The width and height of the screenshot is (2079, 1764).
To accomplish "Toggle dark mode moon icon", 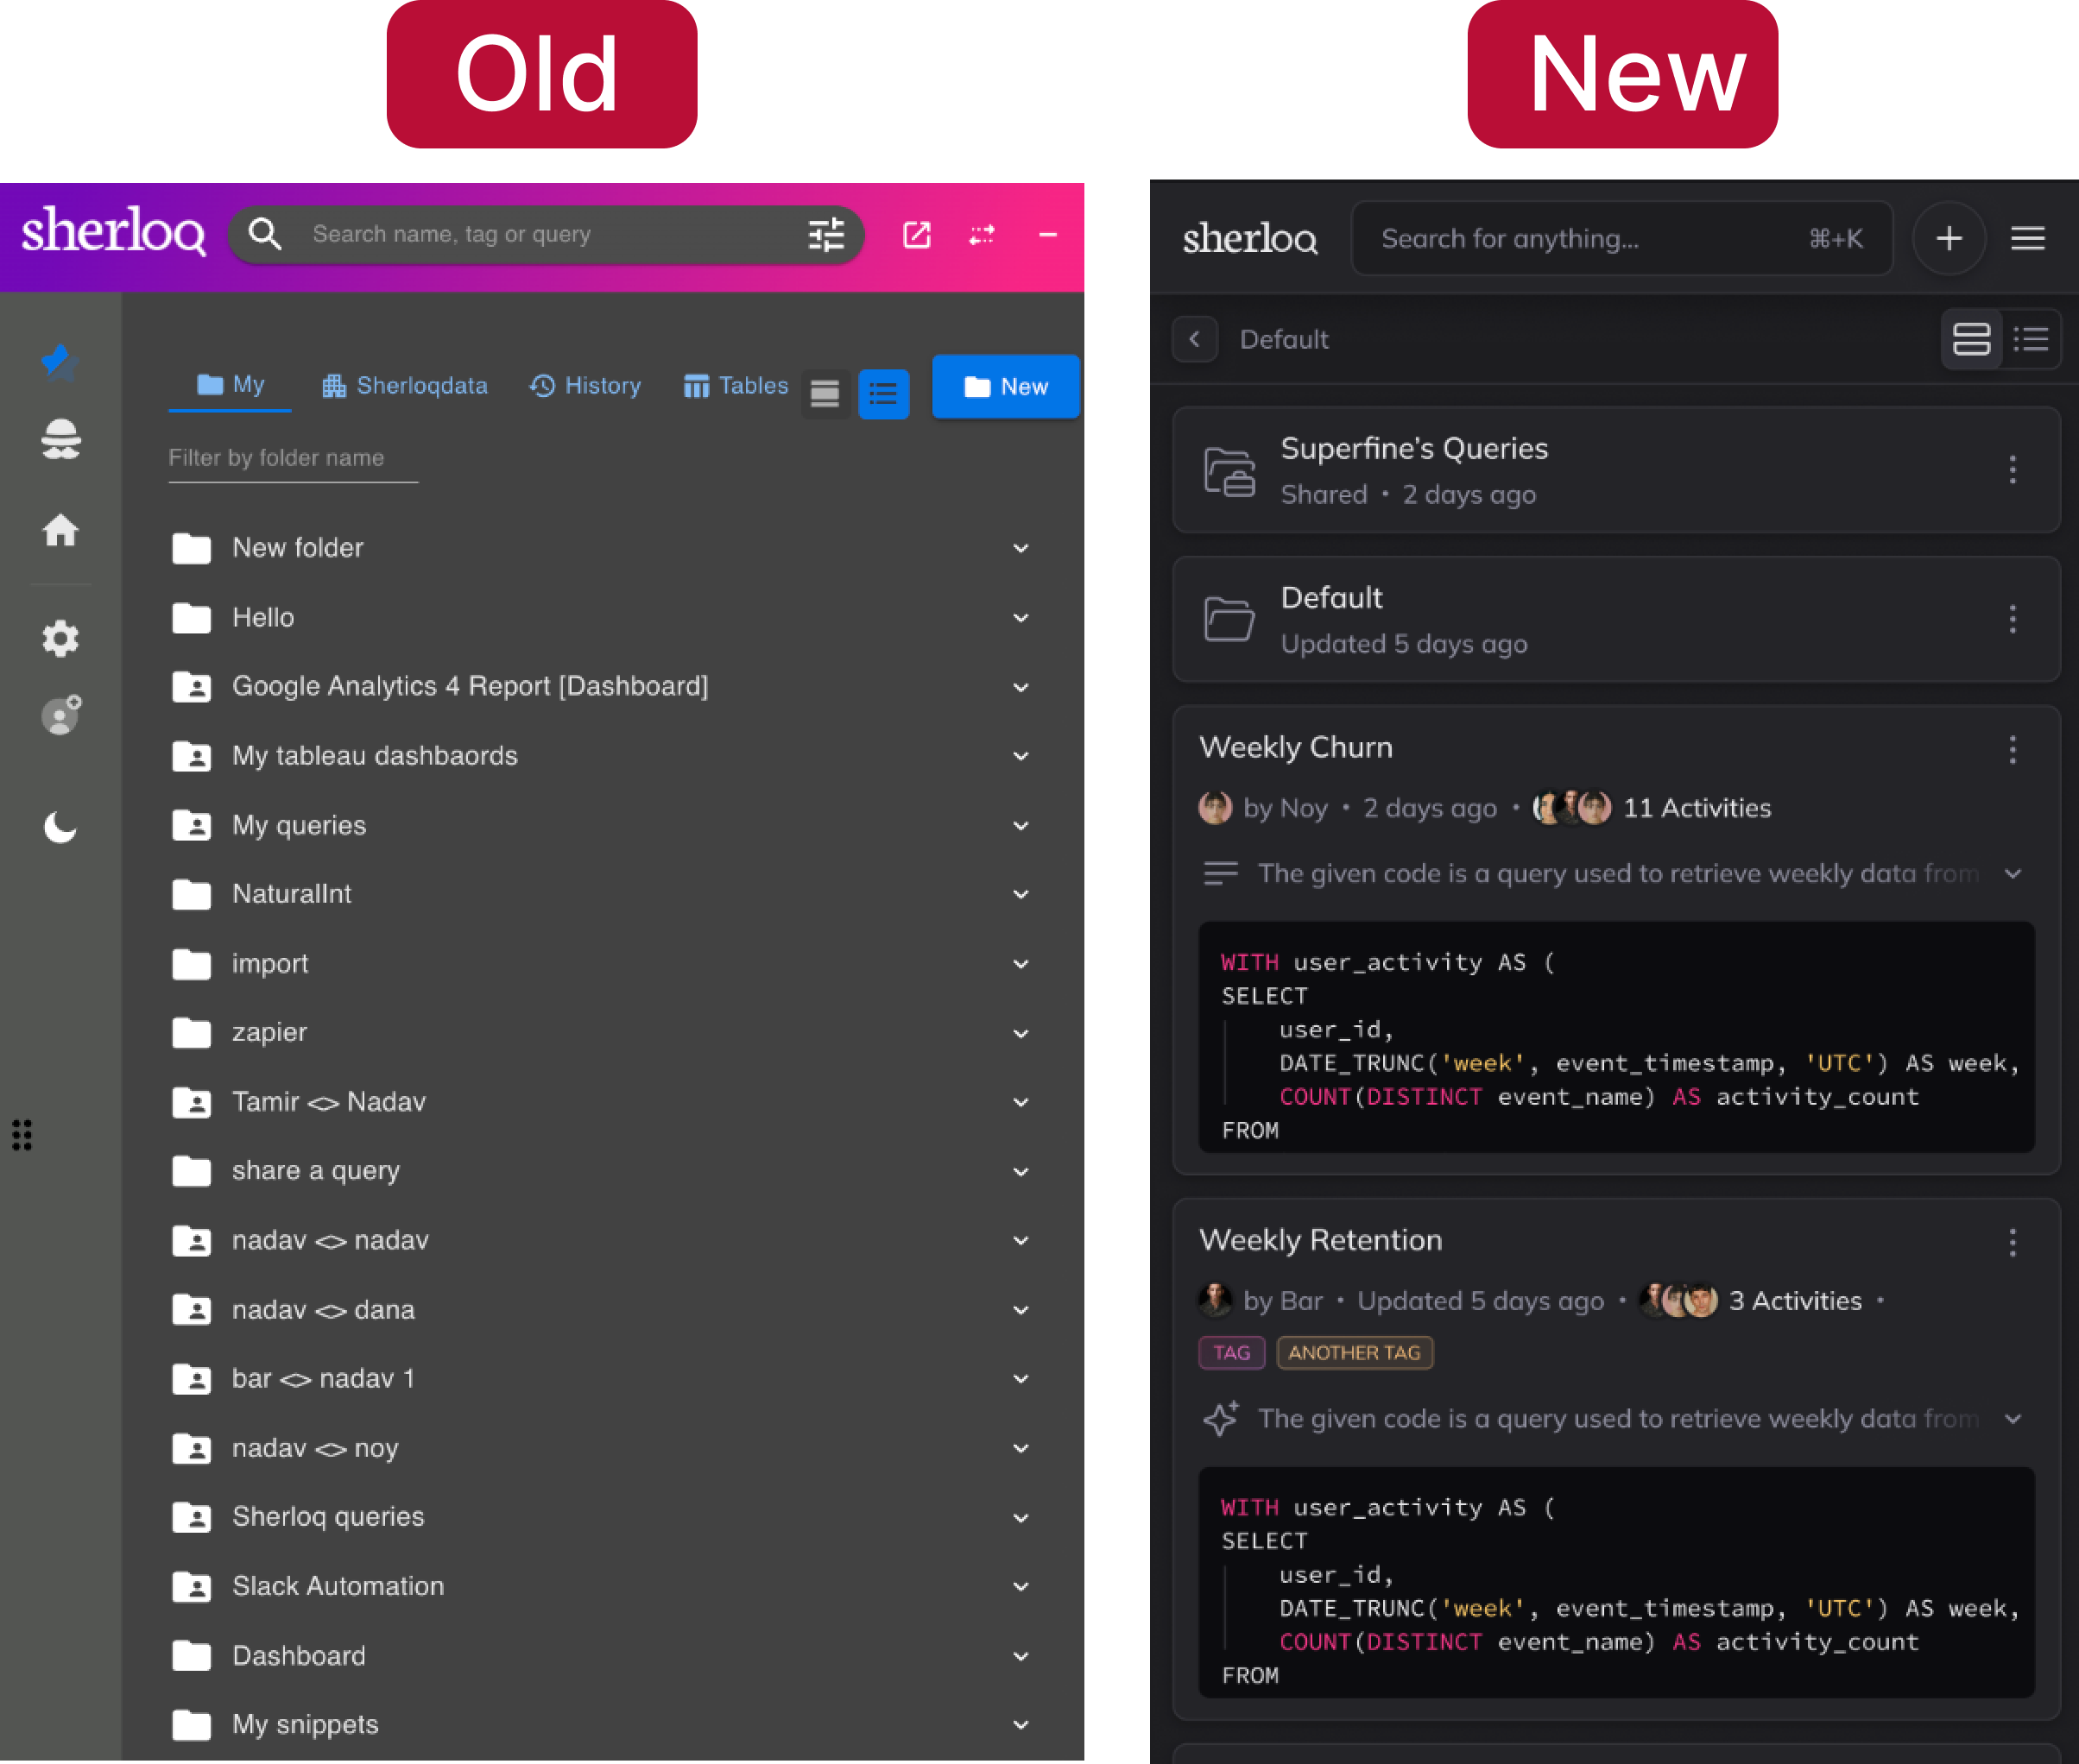I will coord(60,828).
